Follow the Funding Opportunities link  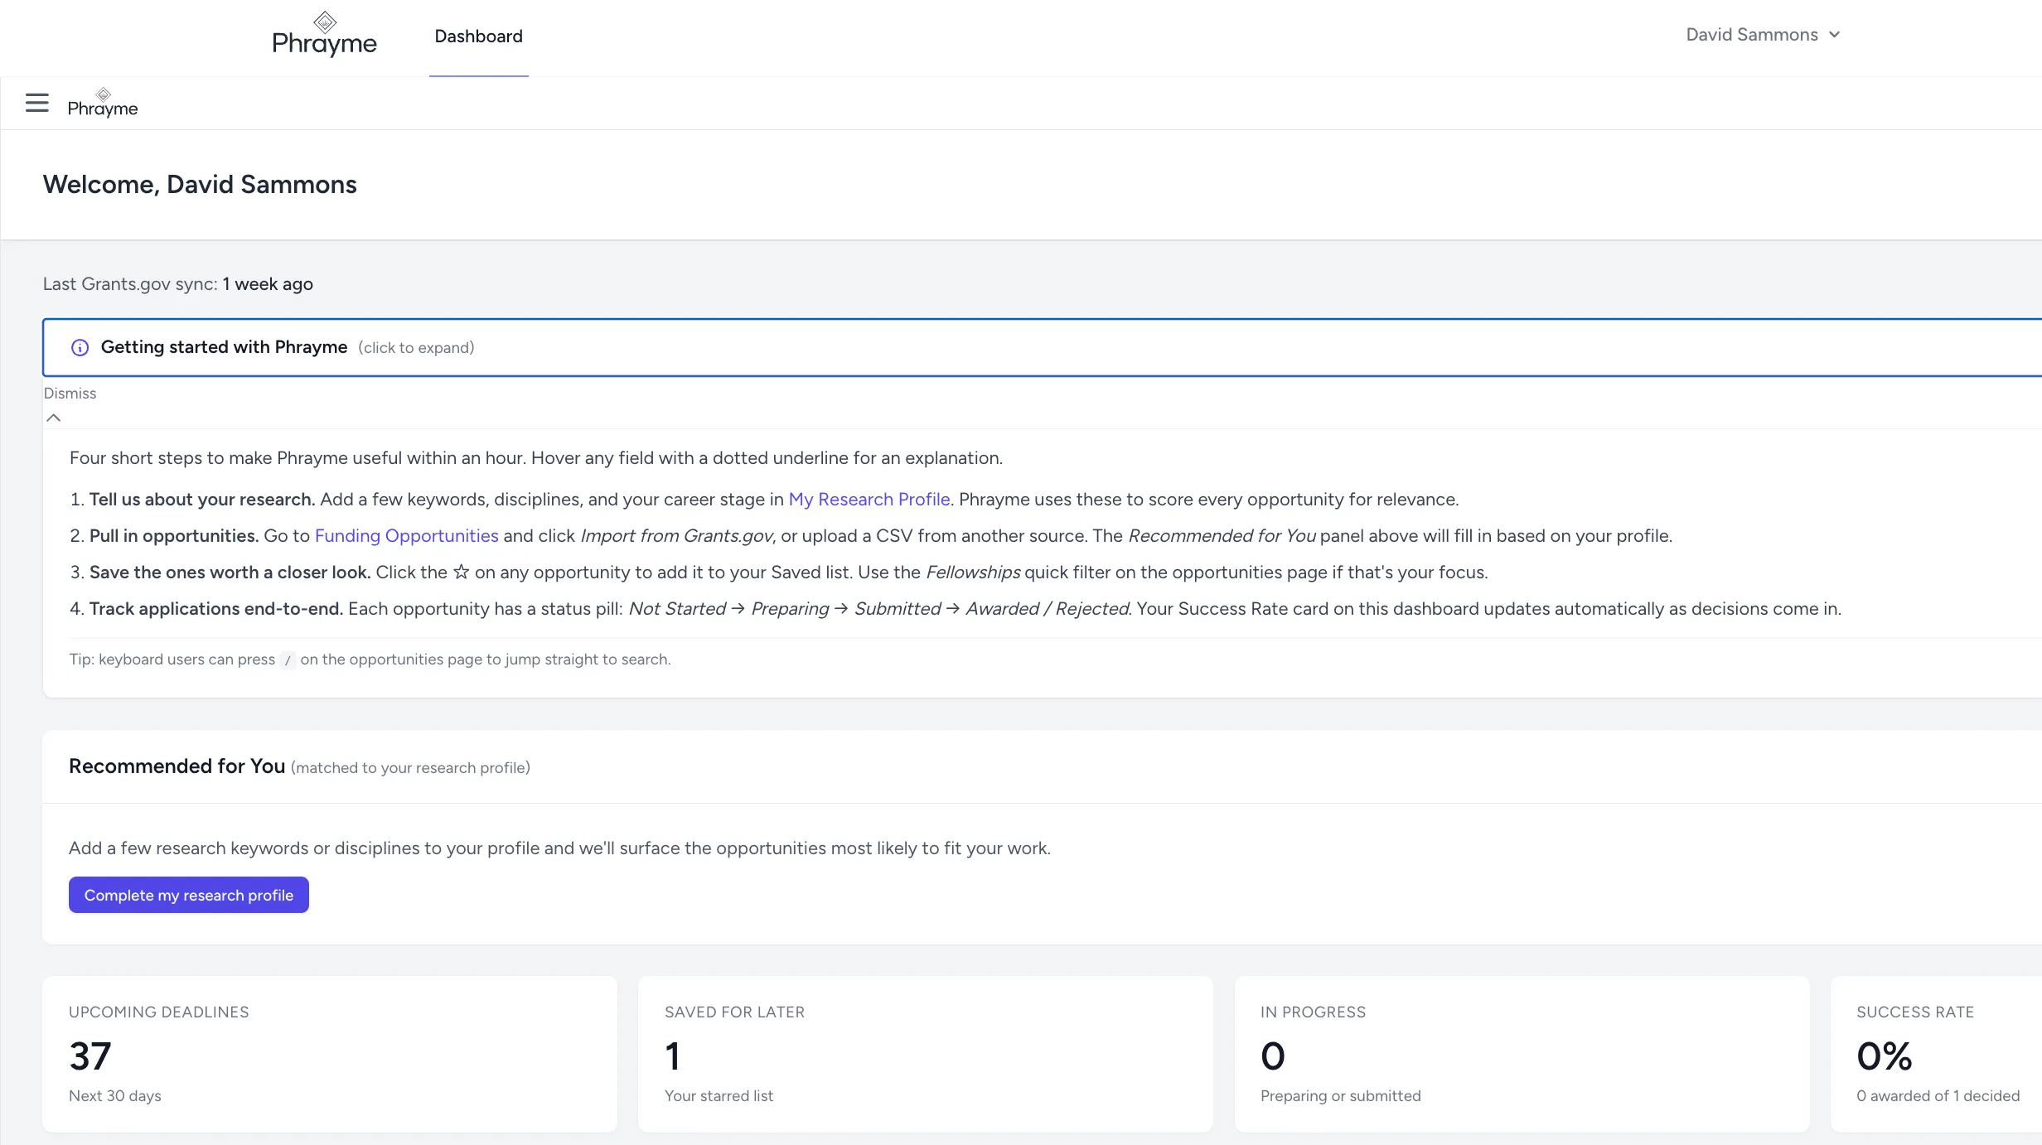click(x=407, y=536)
